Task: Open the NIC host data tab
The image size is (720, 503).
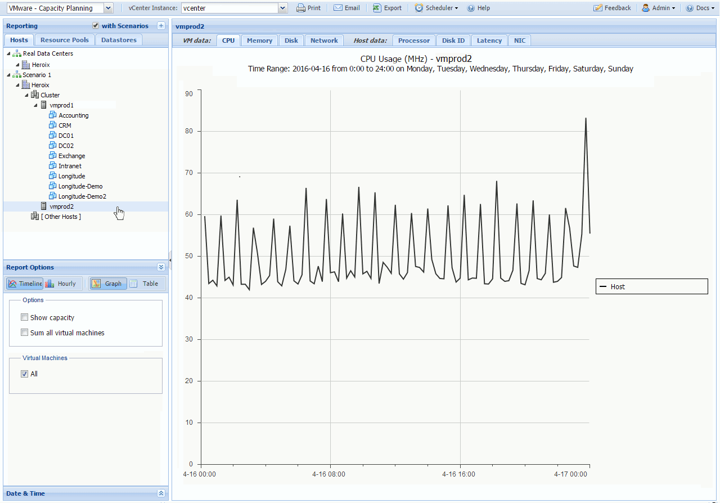Action: (x=520, y=41)
